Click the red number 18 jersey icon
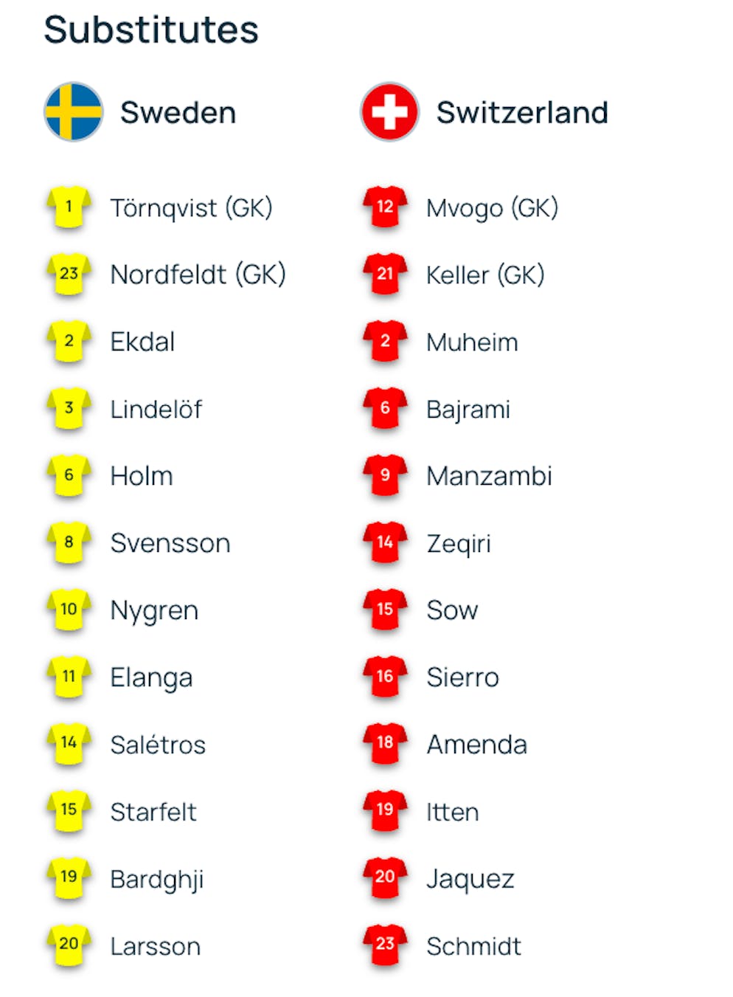Viewport: 733px width, 997px height. point(385,743)
